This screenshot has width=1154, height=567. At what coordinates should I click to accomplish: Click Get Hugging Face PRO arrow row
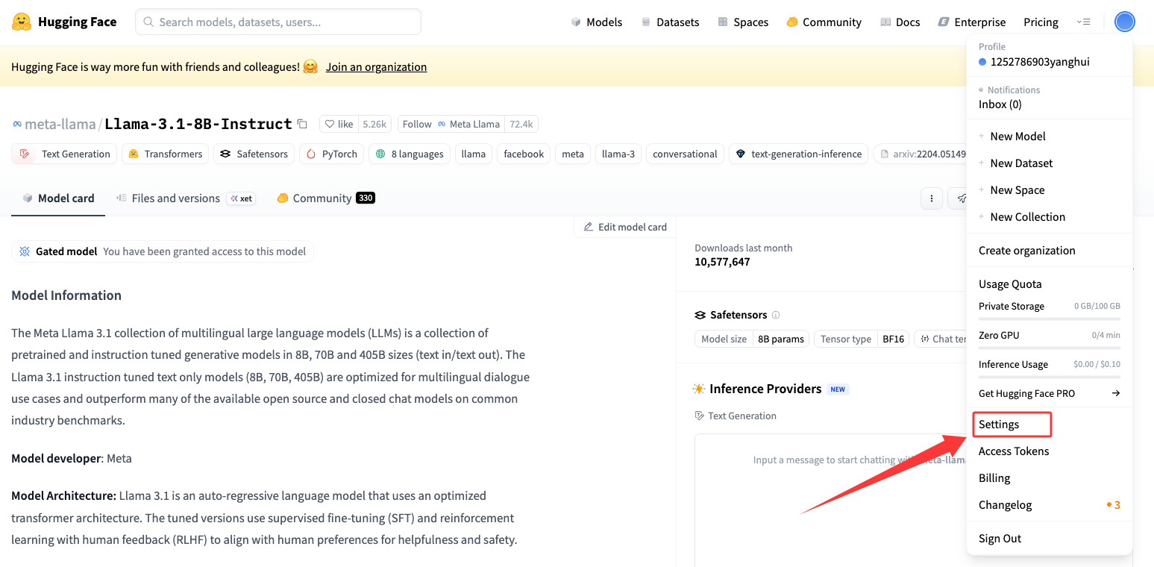coord(1050,393)
